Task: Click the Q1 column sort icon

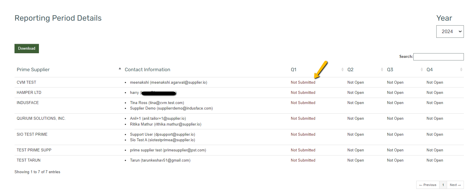Action: [x=343, y=69]
